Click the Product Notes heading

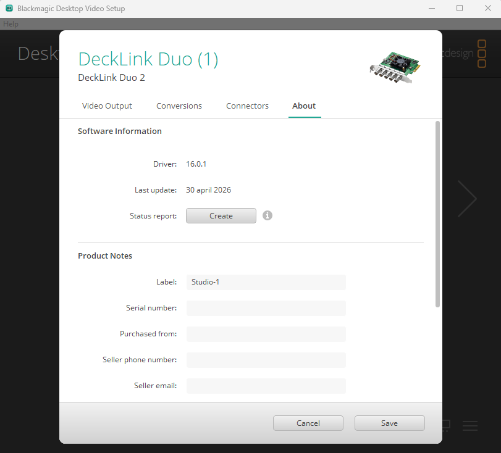coord(105,256)
